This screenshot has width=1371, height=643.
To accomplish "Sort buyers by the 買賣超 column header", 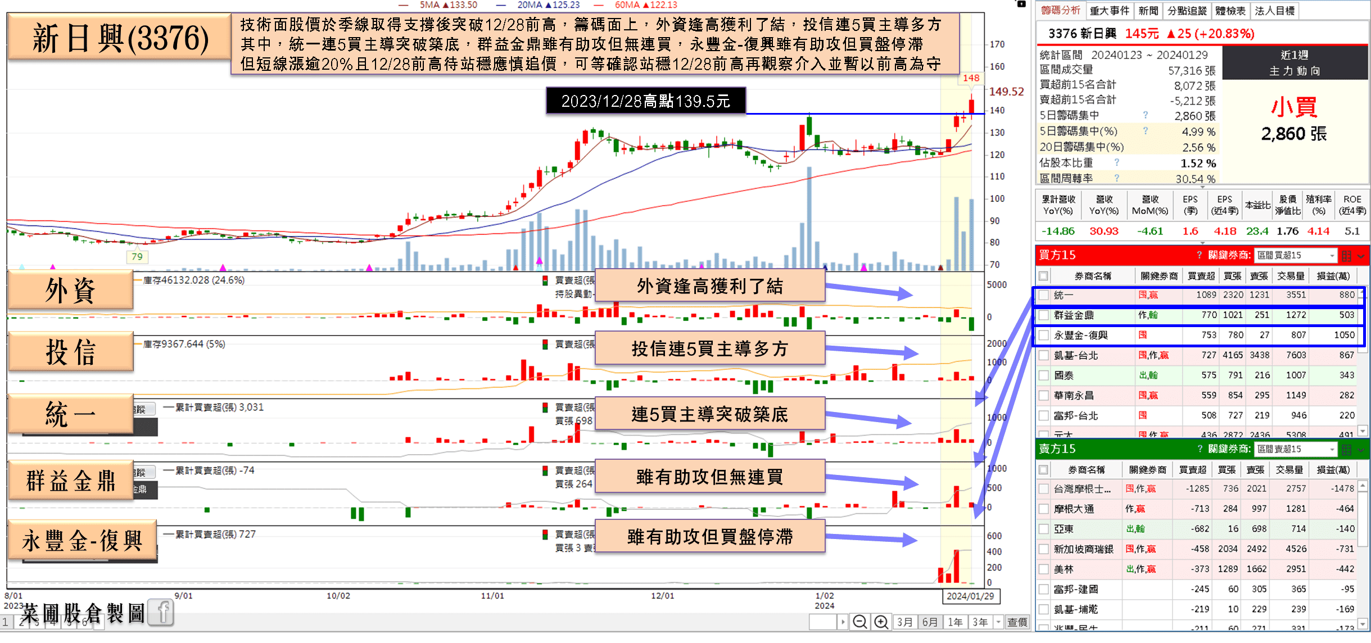I will [x=1201, y=276].
